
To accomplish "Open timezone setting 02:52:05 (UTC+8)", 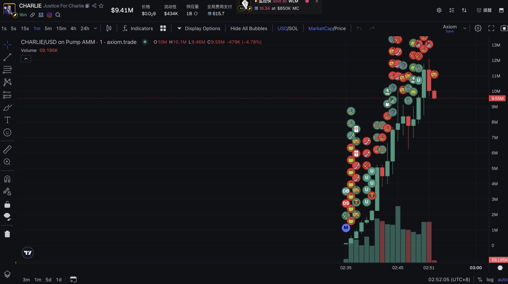I will tap(449, 279).
